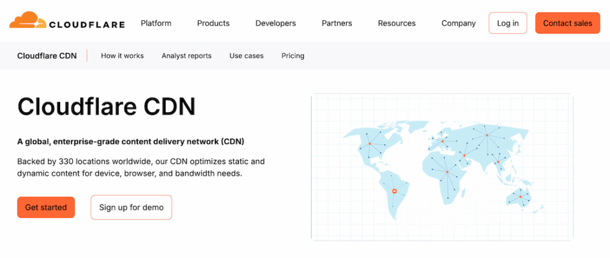
Task: Go to Pricing section
Action: coord(293,56)
